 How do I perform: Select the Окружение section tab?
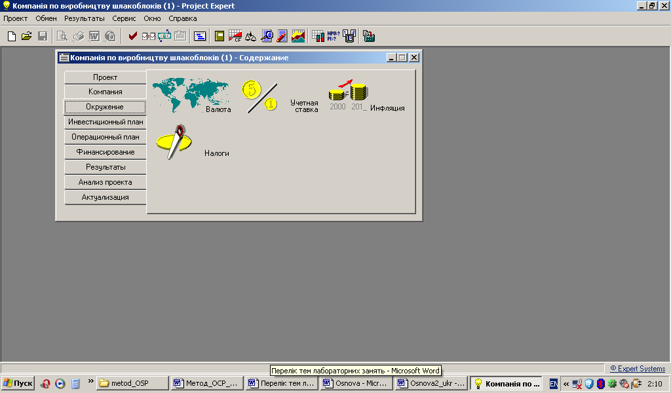(x=105, y=107)
